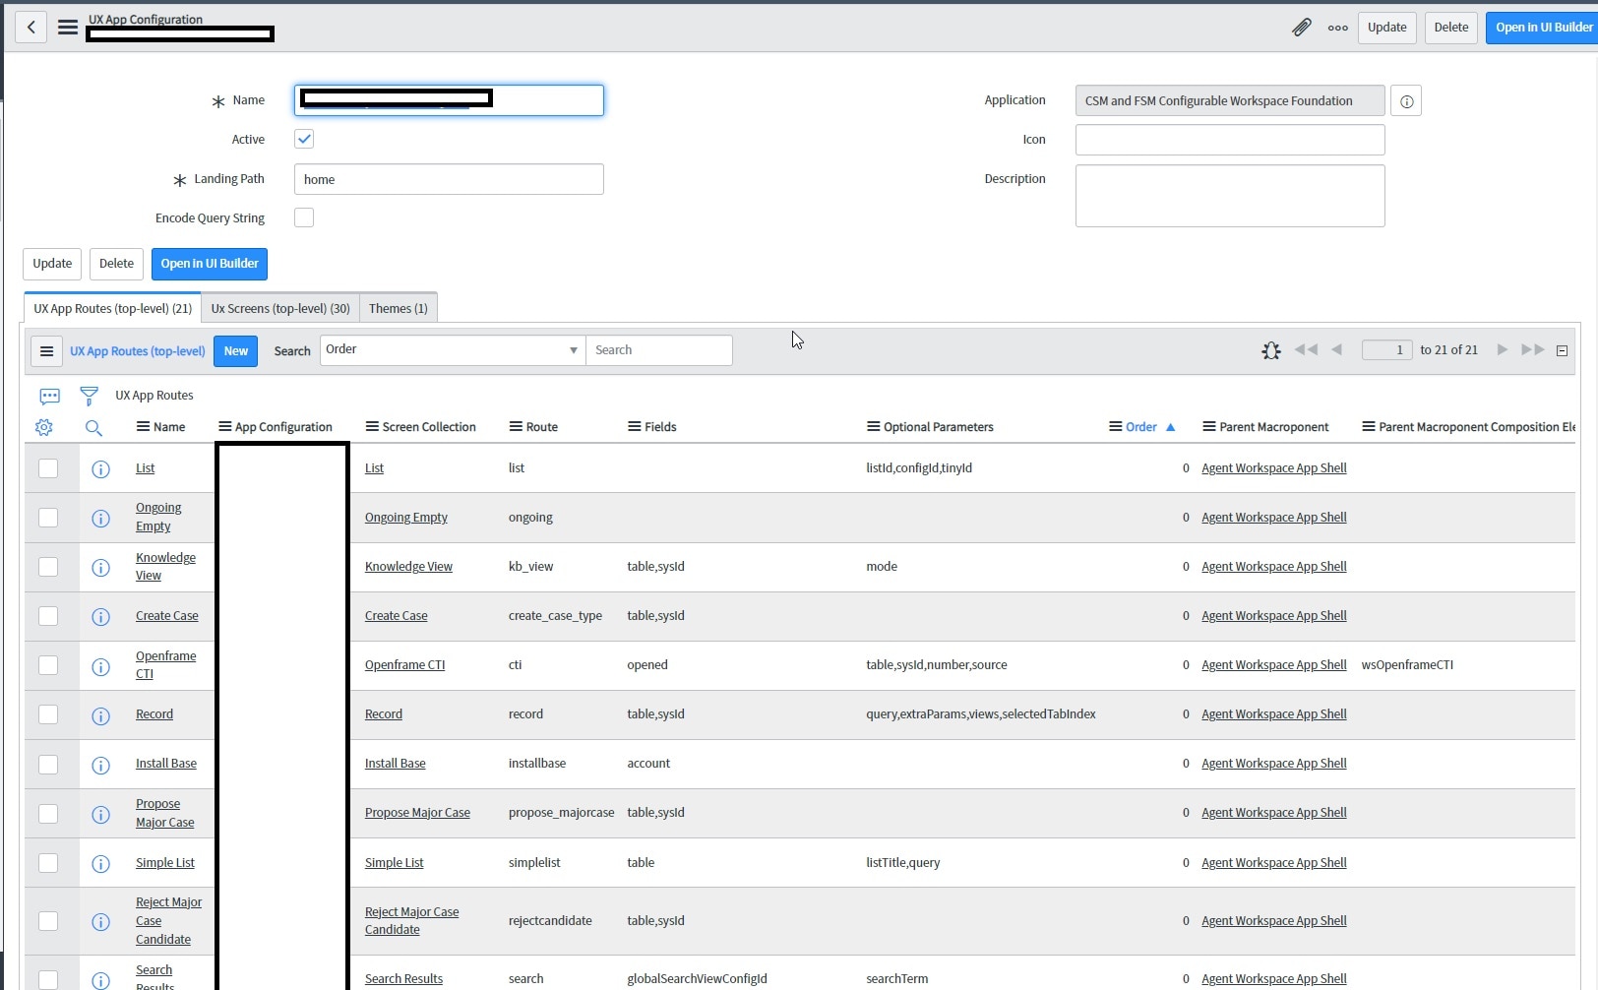Open the paperclip attachments icon
1598x990 pixels.
click(1301, 28)
